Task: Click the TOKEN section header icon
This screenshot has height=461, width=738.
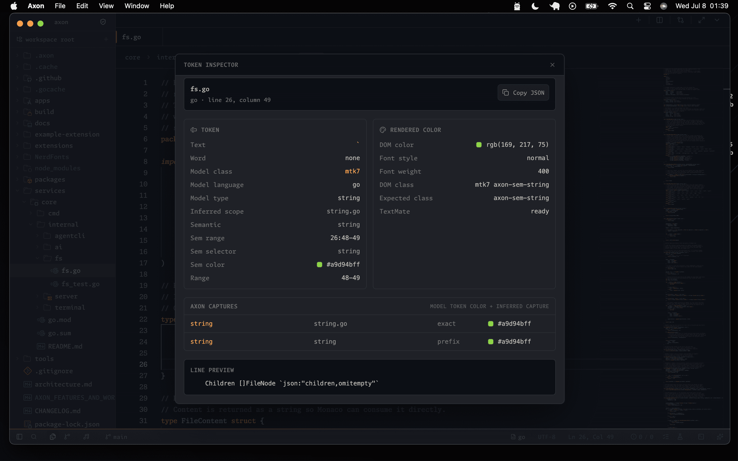Action: point(194,130)
